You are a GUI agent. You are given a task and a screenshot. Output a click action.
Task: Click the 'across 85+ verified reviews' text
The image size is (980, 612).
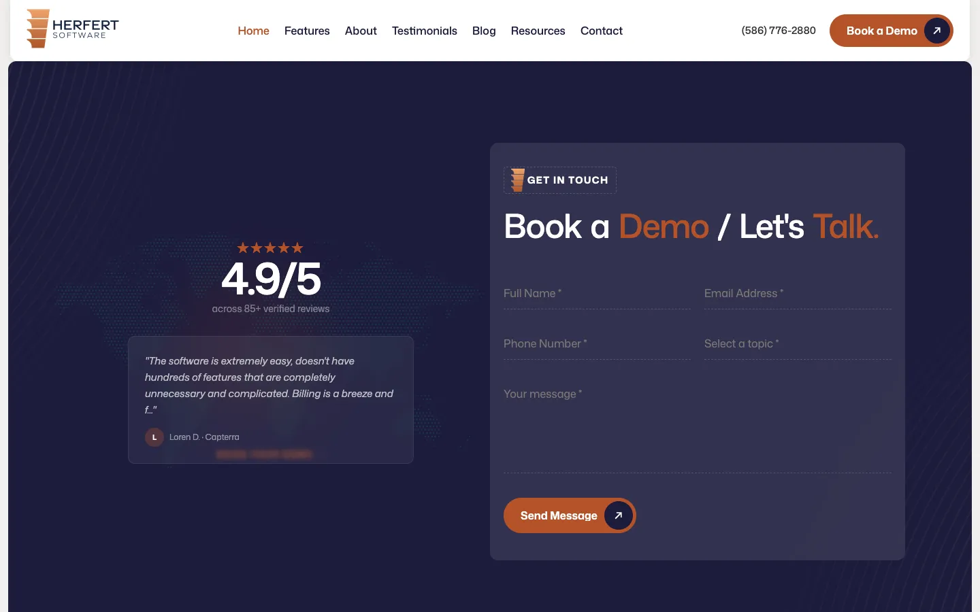(x=271, y=309)
